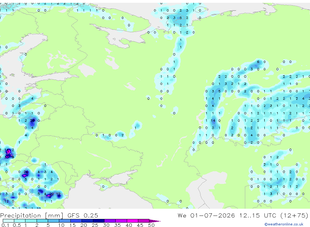Click the legend label '40'
Image resolution: width=310 pixels, height=227 pixels.
[x=129, y=225]
